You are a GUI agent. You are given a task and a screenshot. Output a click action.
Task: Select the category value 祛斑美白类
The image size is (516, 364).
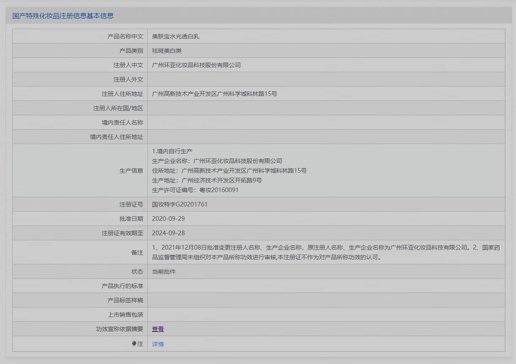pos(167,51)
